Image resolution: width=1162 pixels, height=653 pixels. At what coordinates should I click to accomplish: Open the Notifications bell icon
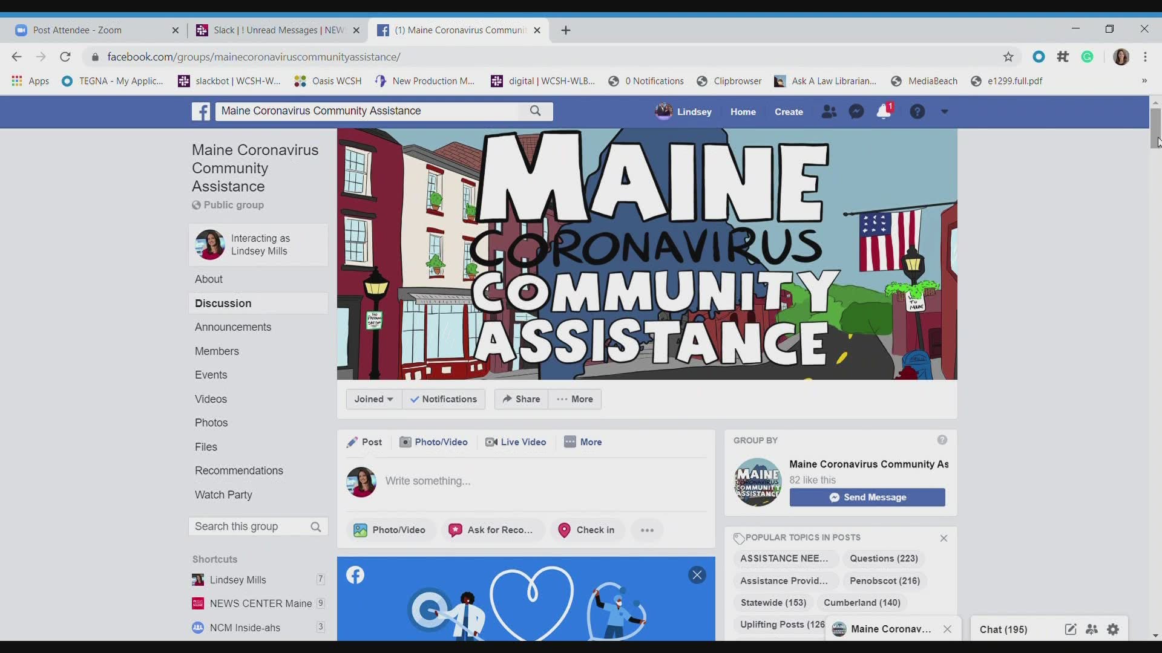coord(884,112)
